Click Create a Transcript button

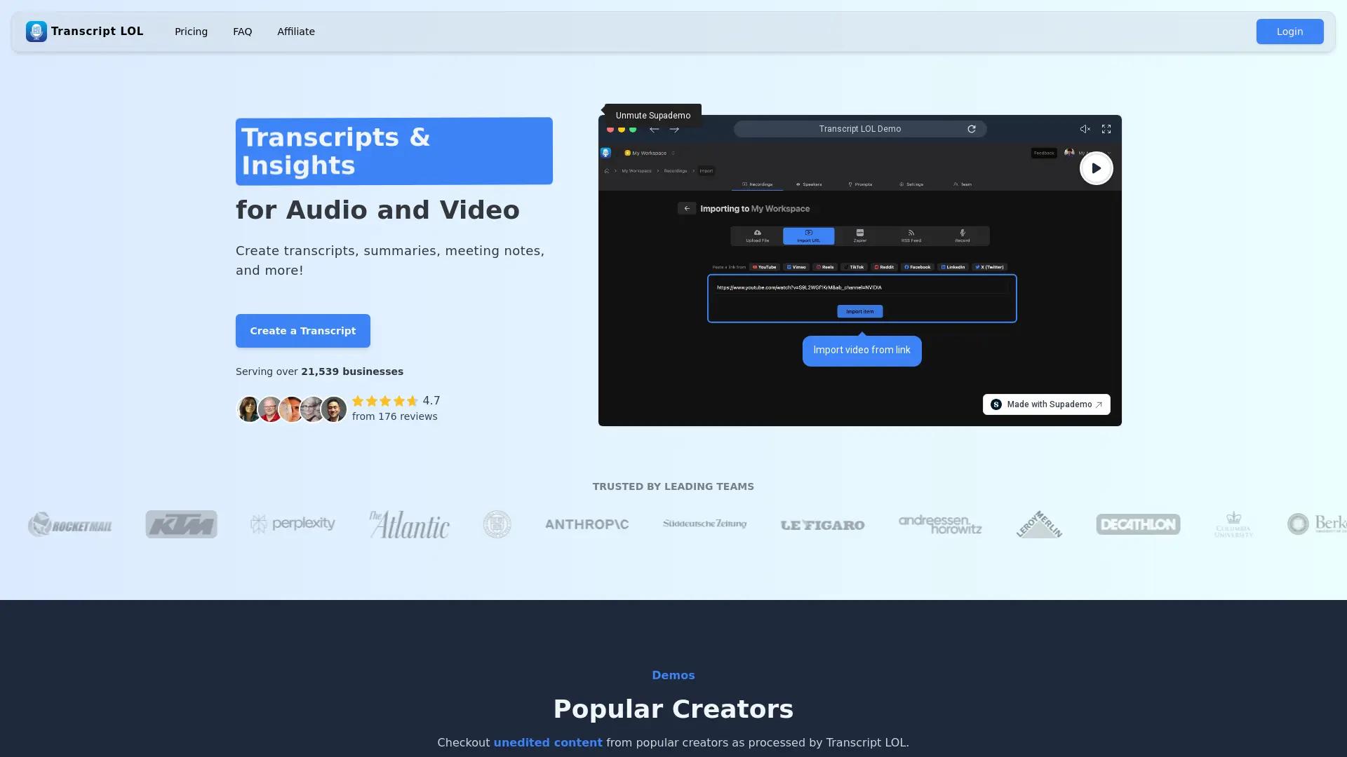303,331
